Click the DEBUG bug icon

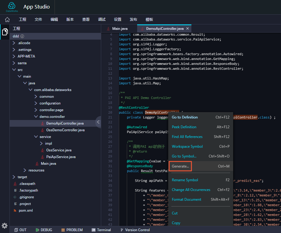tap(37, 230)
